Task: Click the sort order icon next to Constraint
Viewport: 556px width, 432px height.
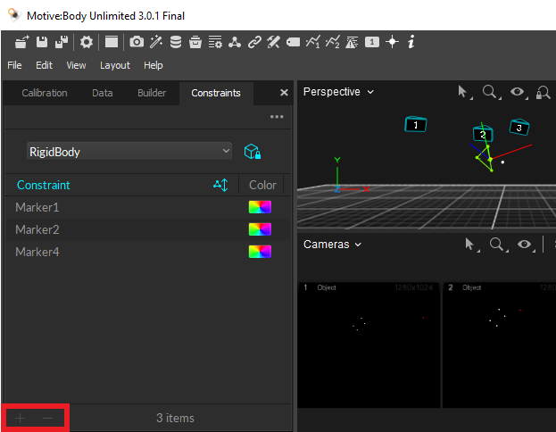Action: coord(221,185)
